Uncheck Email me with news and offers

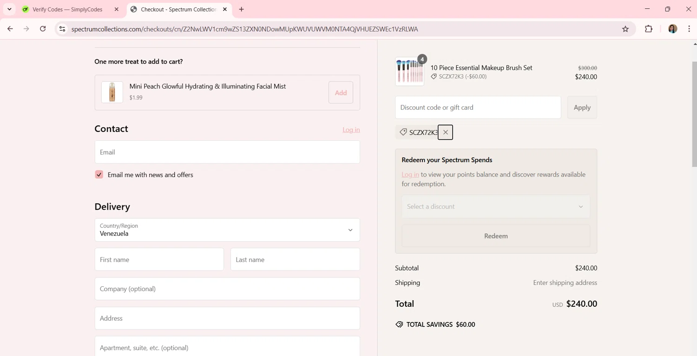99,175
